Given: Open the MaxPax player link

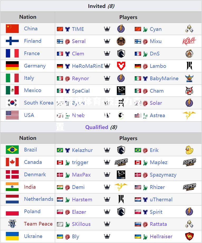Looking at the screenshot, I should pyautogui.click(x=81, y=175).
